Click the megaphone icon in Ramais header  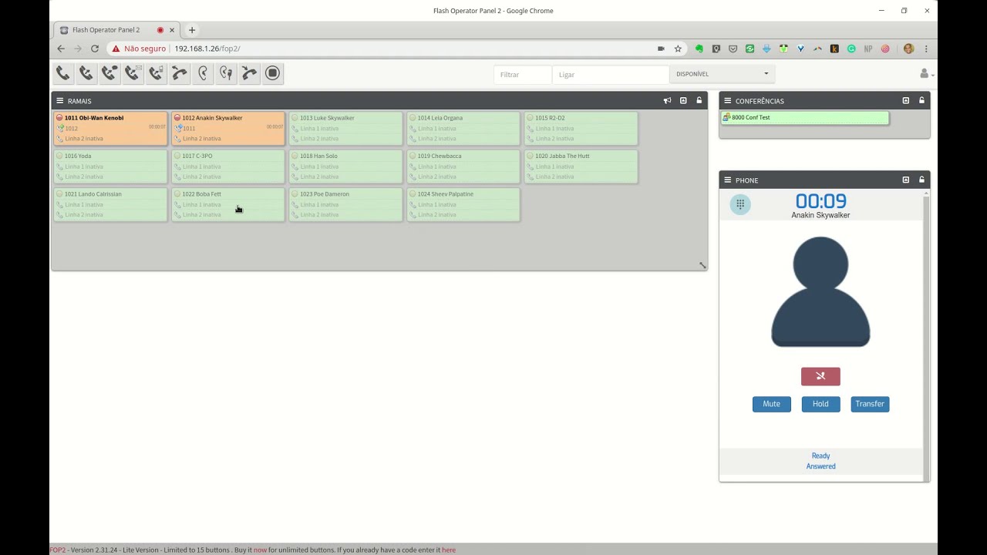[668, 101]
